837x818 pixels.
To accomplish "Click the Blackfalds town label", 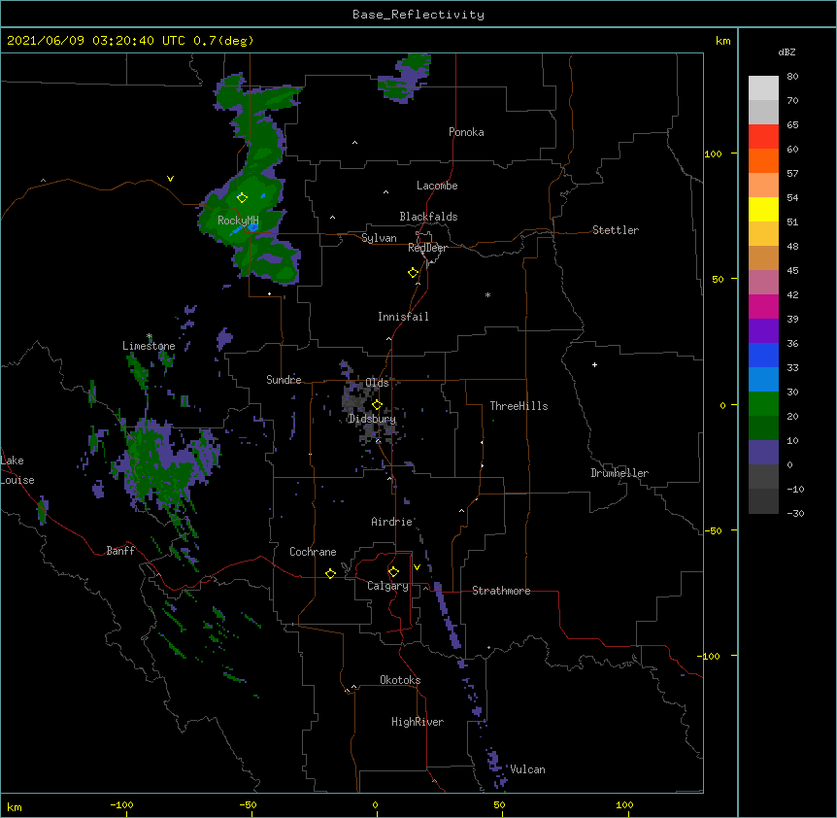I will click(x=428, y=217).
